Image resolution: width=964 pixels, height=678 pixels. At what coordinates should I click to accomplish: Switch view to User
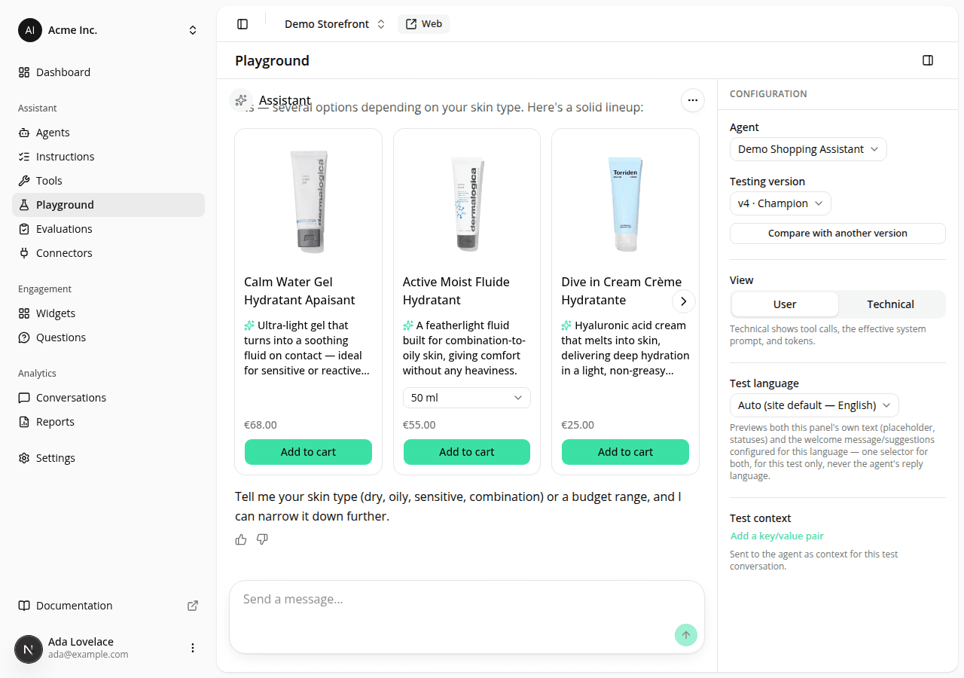coord(785,304)
